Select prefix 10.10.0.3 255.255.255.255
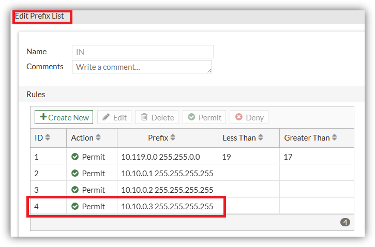 tap(167, 206)
